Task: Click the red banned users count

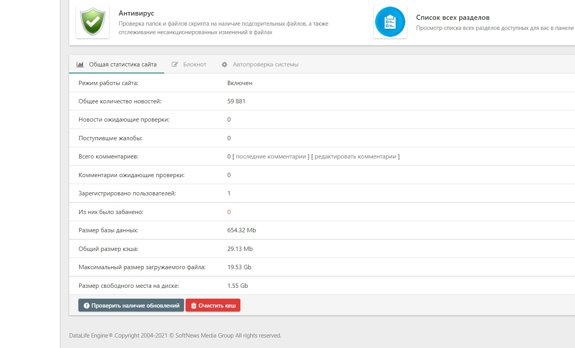Action: point(229,212)
